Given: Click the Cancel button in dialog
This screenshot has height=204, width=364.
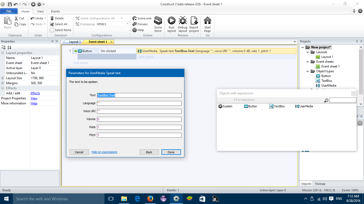Looking at the screenshot, I should pyautogui.click(x=79, y=152).
